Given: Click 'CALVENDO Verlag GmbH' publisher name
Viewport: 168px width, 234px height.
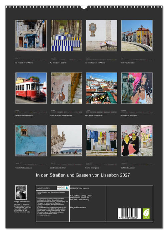Looking at the screenshot, I should point(81,196).
